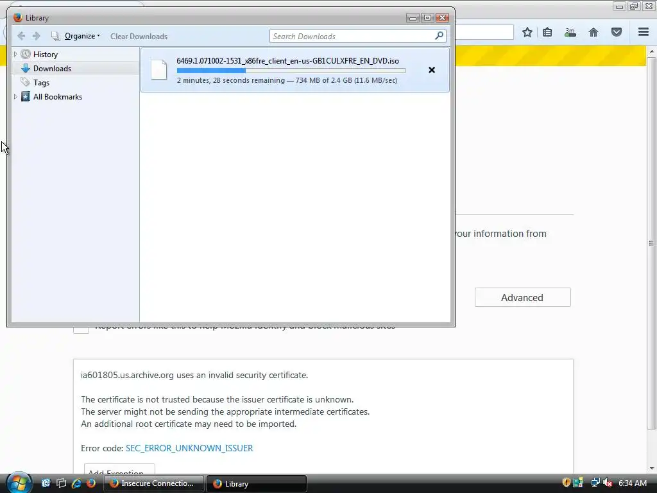Switch to Library taskbar button
The width and height of the screenshot is (657, 493).
tap(257, 483)
